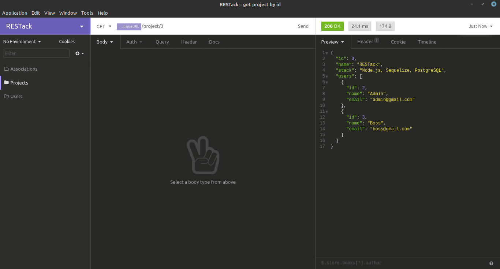The image size is (500, 269).
Task: Close the RESTack window
Action: 494,4
